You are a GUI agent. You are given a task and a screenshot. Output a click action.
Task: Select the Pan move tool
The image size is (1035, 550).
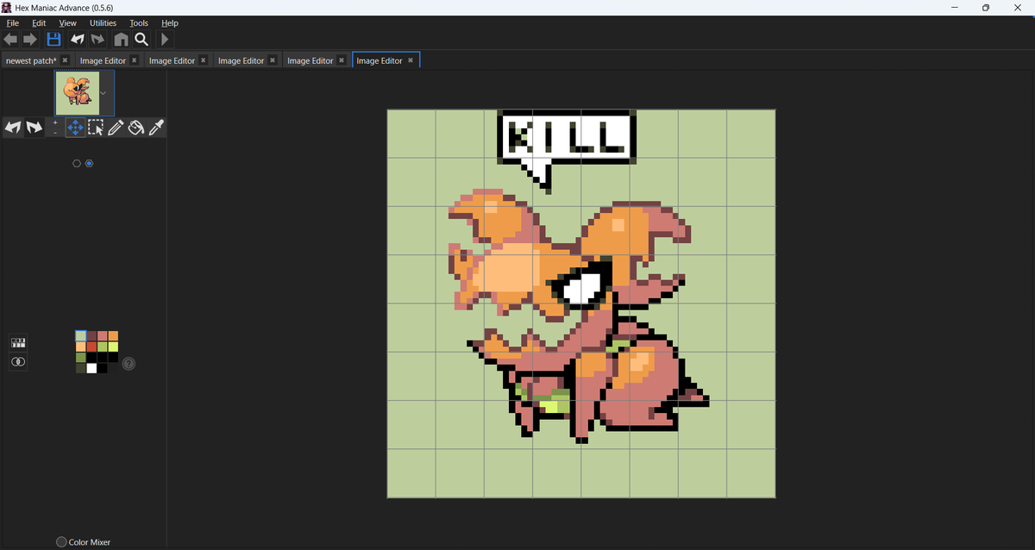click(x=75, y=128)
